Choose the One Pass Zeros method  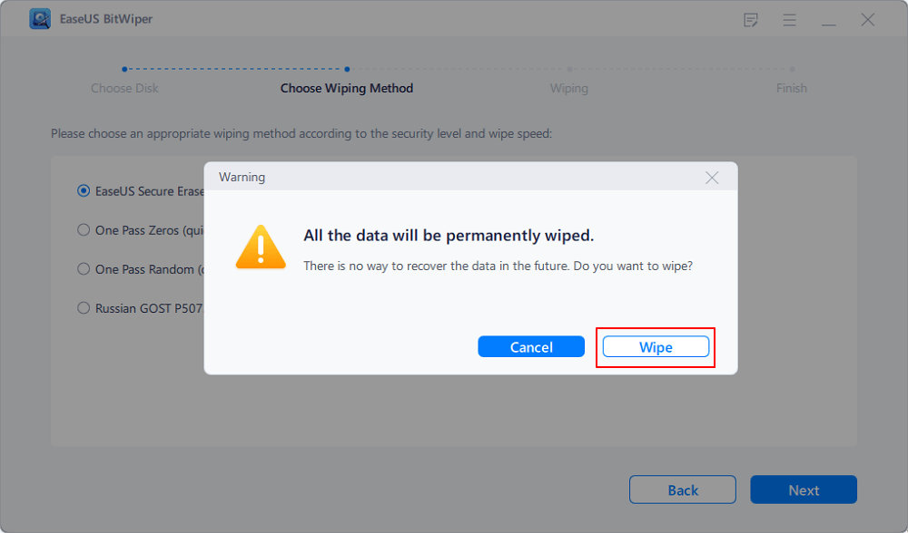tap(84, 230)
